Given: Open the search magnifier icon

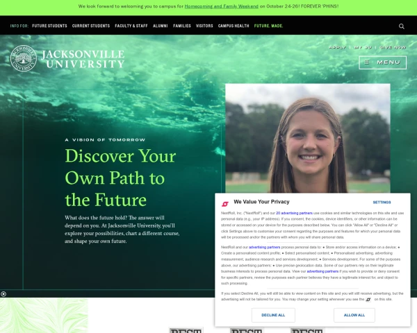Looking at the screenshot, I should (401, 26).
